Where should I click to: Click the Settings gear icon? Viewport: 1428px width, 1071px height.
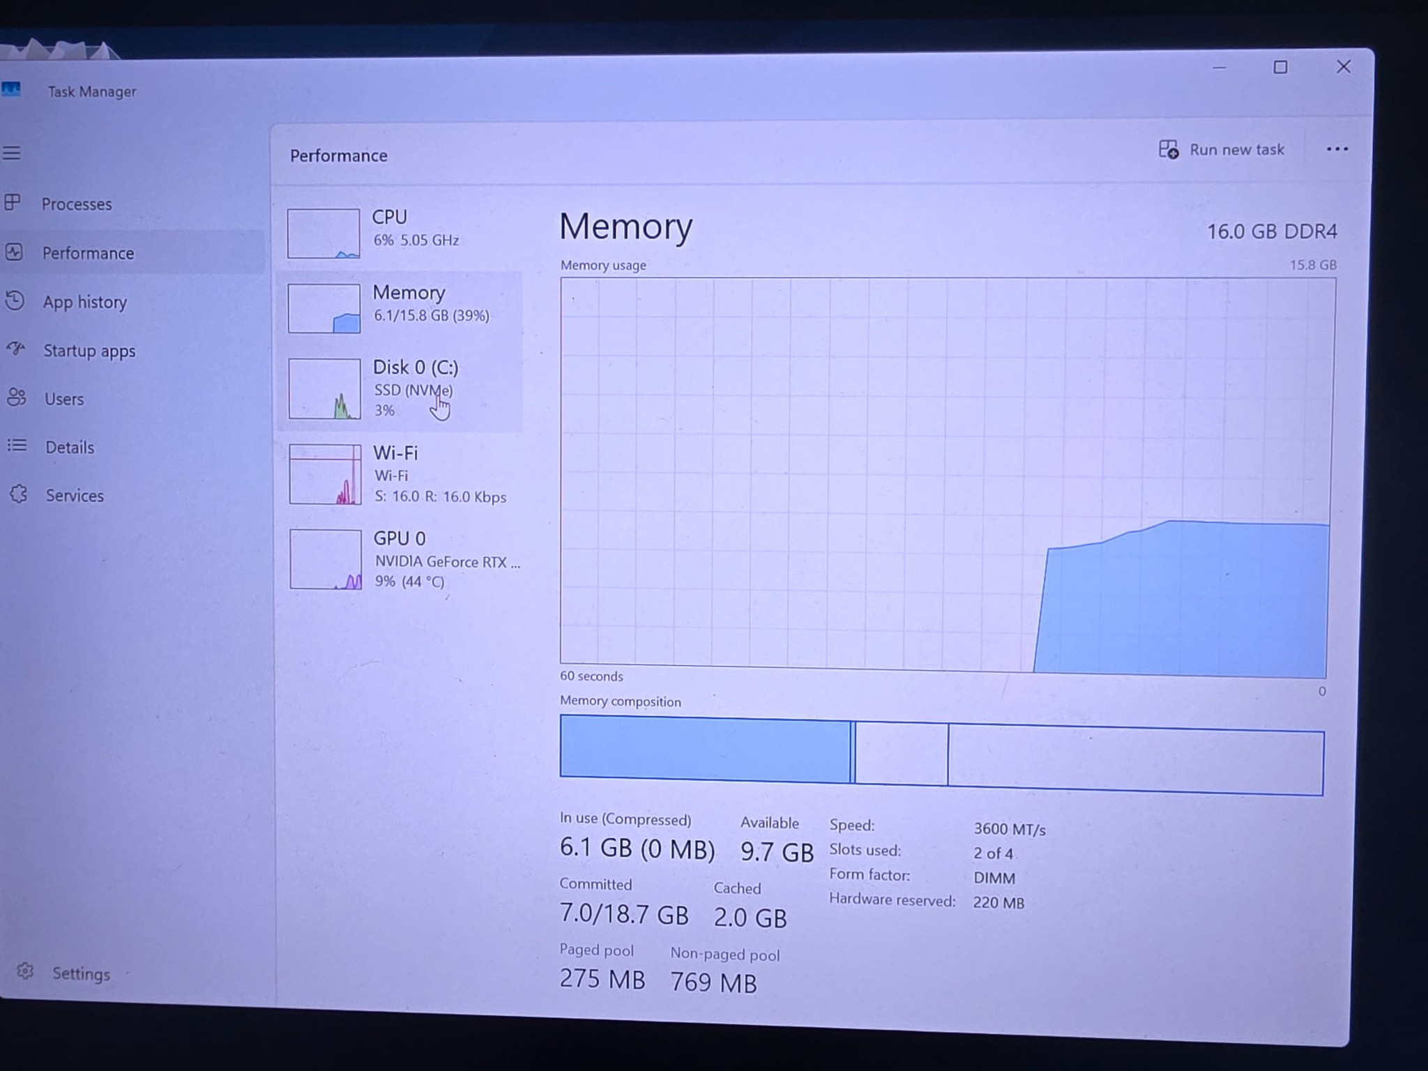pos(26,971)
